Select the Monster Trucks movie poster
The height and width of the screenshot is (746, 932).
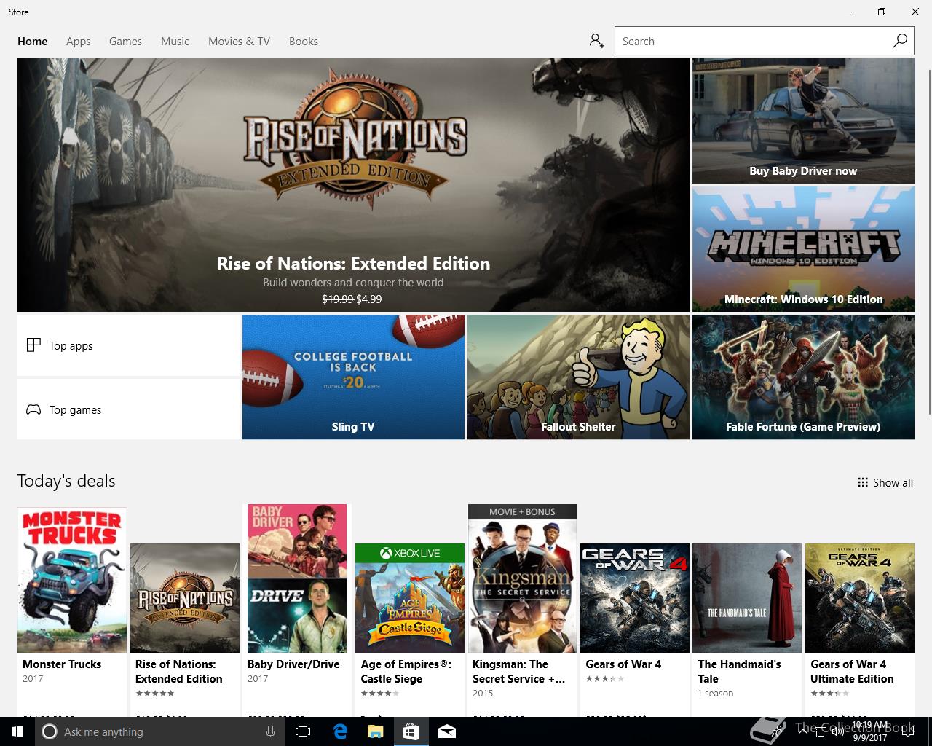tap(72, 580)
